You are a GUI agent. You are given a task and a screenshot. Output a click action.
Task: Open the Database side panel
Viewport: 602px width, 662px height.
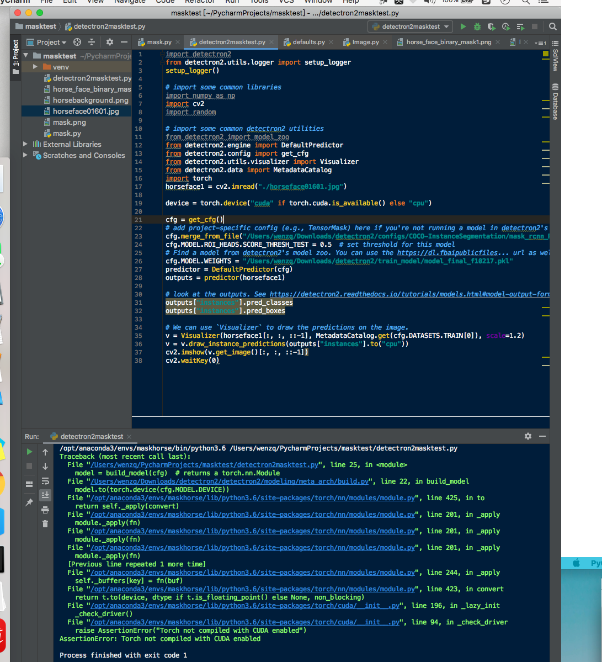pyautogui.click(x=555, y=102)
